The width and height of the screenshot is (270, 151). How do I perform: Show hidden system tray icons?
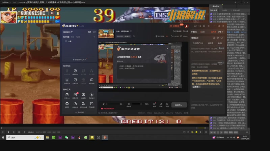pyautogui.click(x=228, y=138)
